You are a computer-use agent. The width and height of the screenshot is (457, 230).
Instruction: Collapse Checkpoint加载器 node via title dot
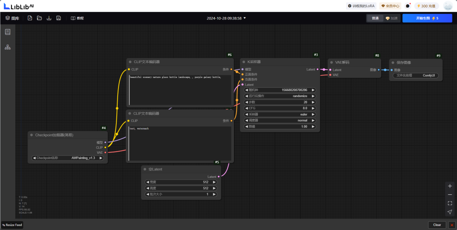31,135
